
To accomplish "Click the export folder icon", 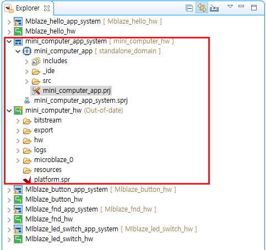I will pyautogui.click(x=27, y=131).
